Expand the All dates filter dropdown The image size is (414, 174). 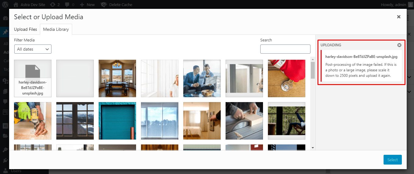33,49
